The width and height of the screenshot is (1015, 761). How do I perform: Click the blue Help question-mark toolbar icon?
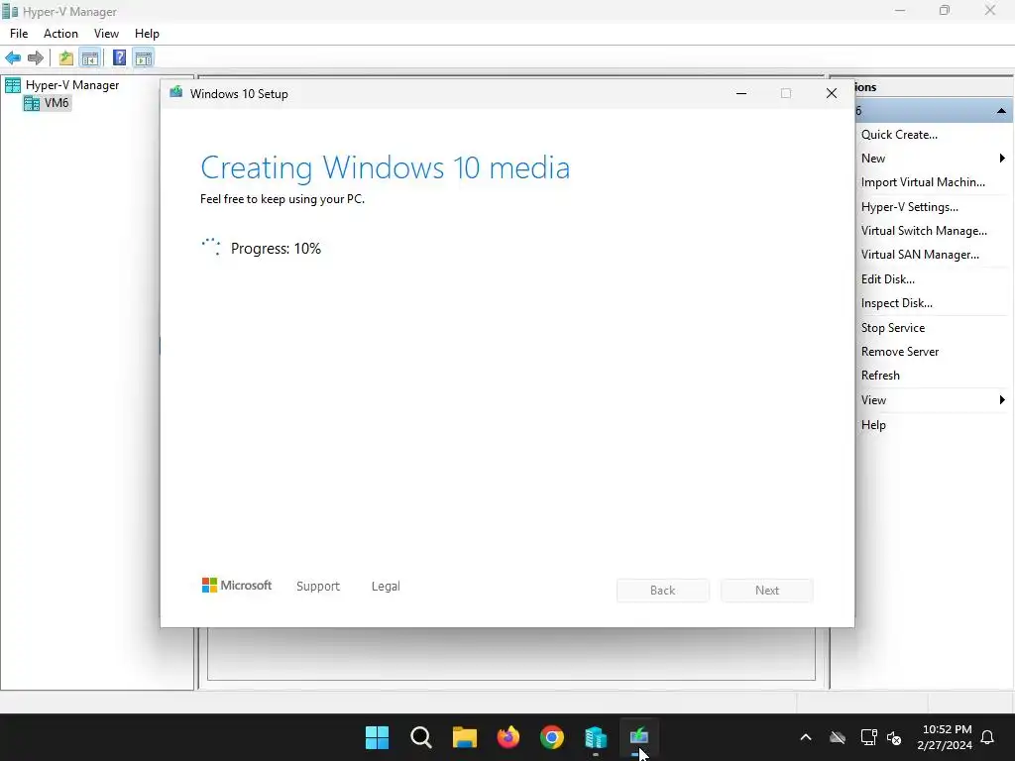[119, 58]
